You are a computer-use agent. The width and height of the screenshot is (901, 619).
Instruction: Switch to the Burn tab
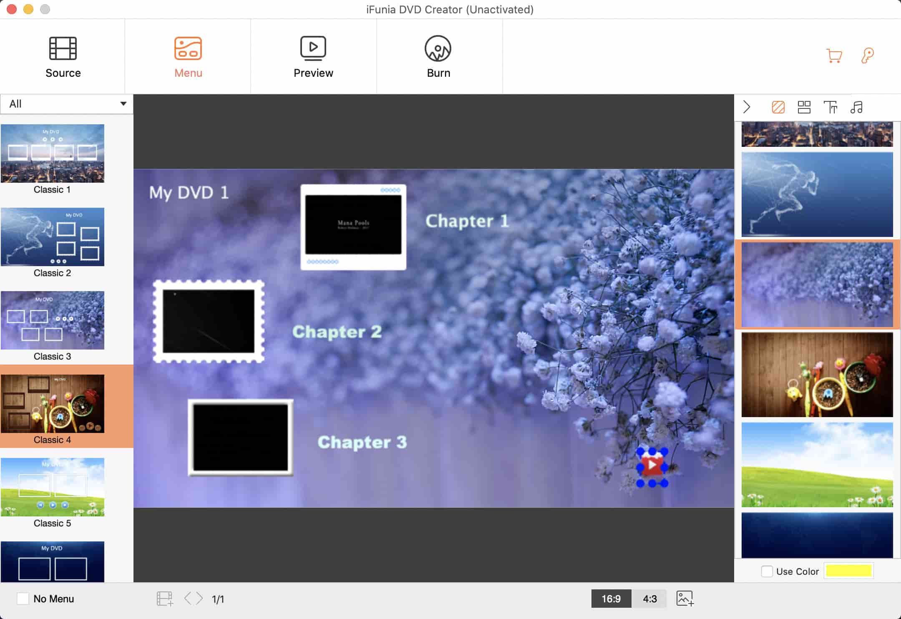coord(438,57)
